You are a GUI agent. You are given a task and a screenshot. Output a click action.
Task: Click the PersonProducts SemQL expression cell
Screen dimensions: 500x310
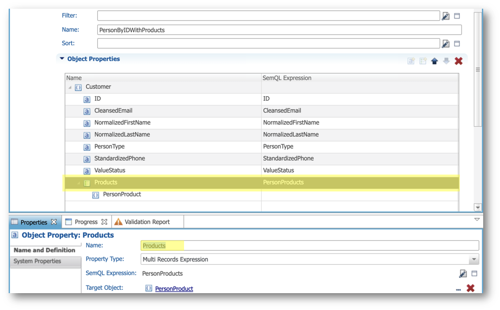coord(360,183)
